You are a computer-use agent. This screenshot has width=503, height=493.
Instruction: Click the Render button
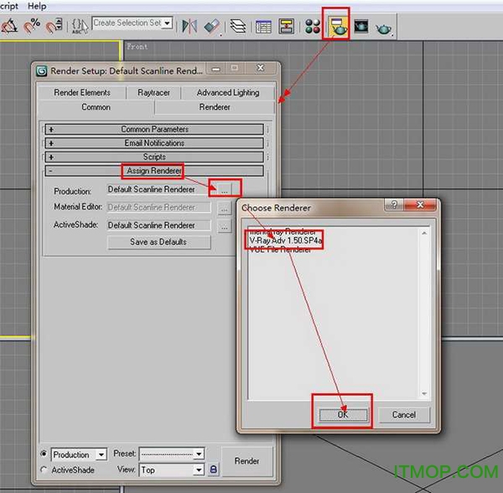click(x=246, y=461)
